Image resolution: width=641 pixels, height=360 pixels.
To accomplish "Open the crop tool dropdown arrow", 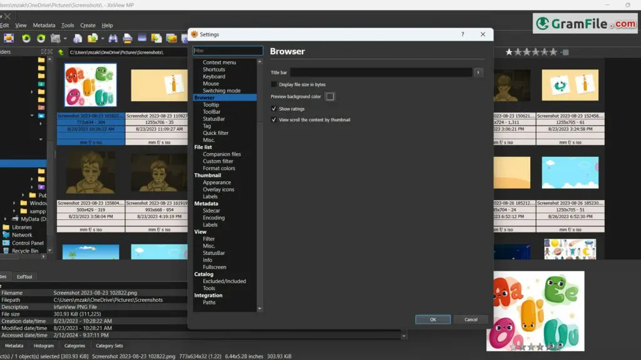I will coord(65,39).
